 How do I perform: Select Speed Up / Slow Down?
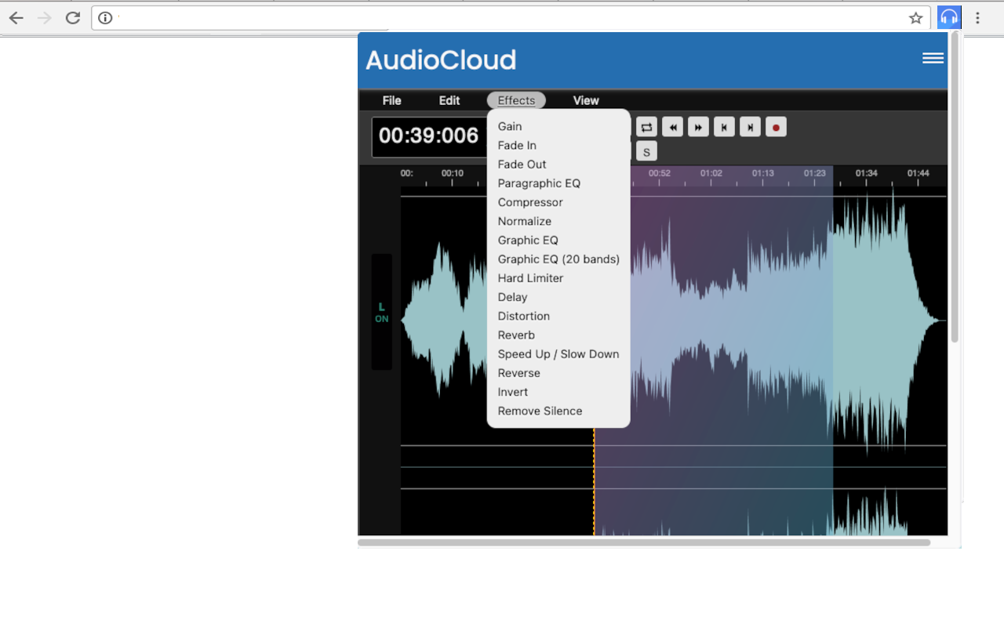(558, 354)
